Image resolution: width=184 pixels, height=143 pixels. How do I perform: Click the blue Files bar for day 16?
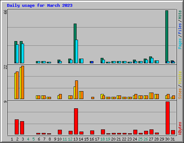[x=92, y=62]
